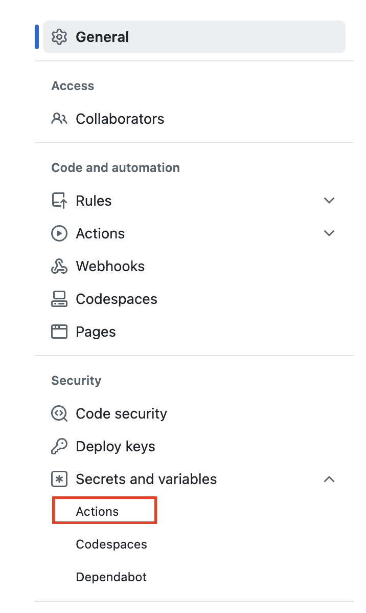Image resolution: width=366 pixels, height=613 pixels.
Task: Open the Webhooks text link
Action: tap(110, 266)
